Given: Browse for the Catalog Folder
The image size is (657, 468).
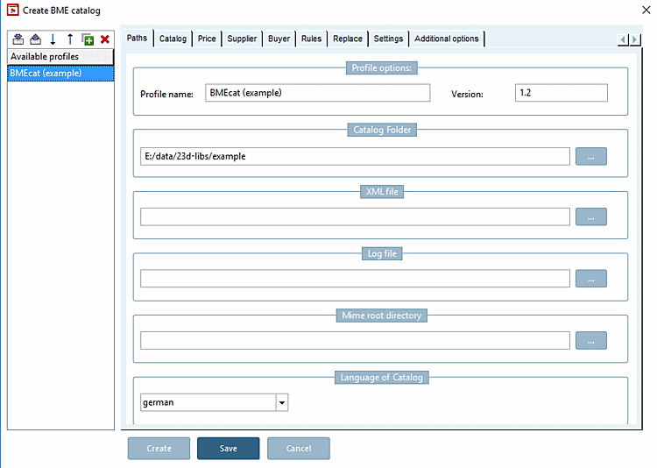Looking at the screenshot, I should tap(590, 156).
